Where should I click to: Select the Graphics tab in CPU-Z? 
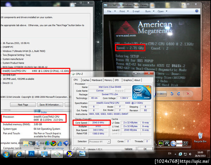click(x=127, y=80)
